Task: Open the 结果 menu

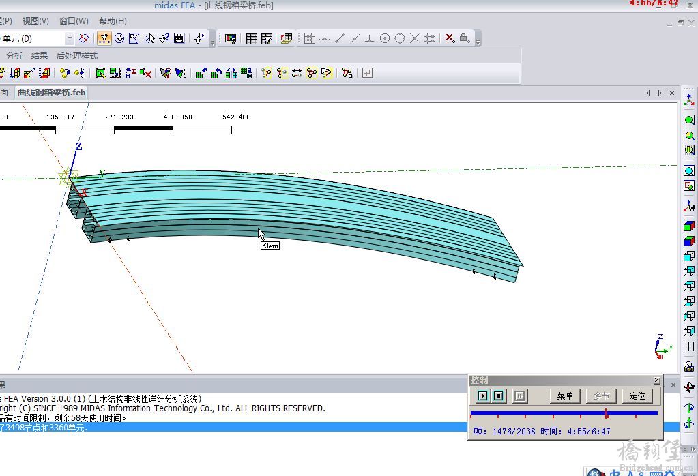Action: pyautogui.click(x=39, y=56)
